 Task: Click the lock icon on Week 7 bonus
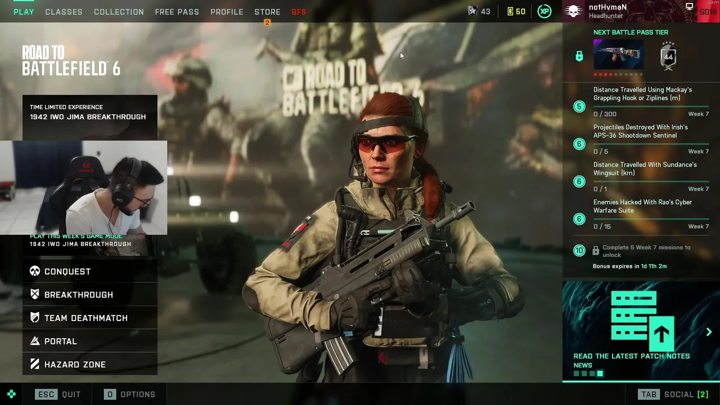tap(596, 251)
